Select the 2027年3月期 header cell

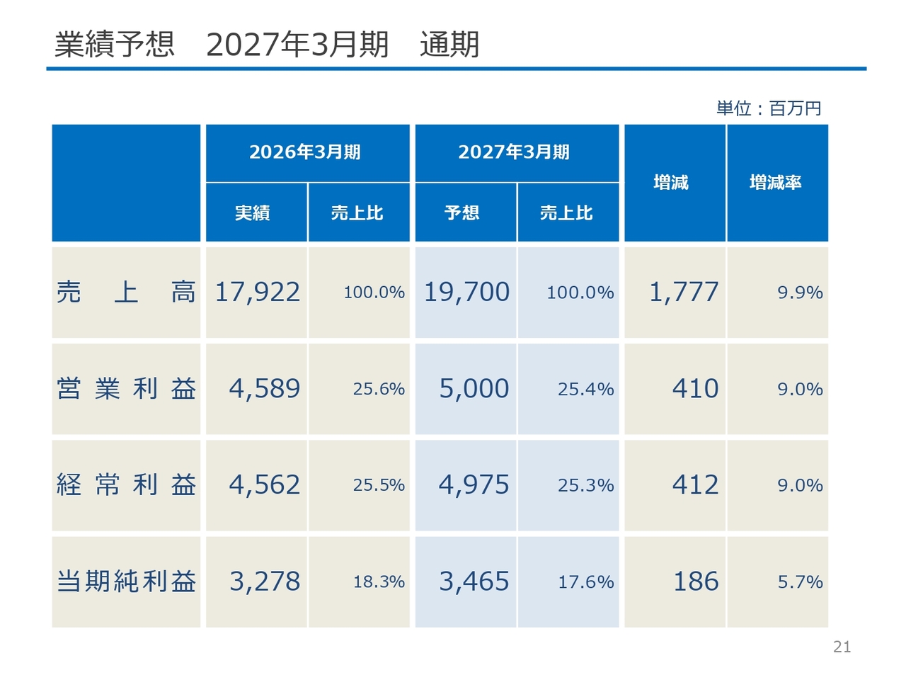point(517,153)
